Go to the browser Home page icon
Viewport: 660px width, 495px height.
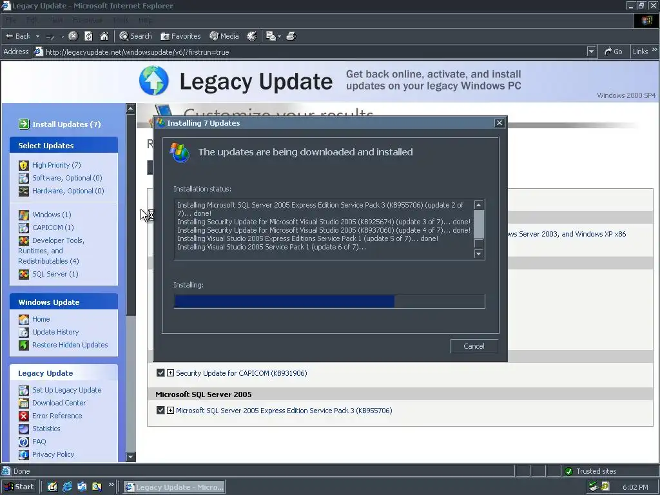click(104, 36)
